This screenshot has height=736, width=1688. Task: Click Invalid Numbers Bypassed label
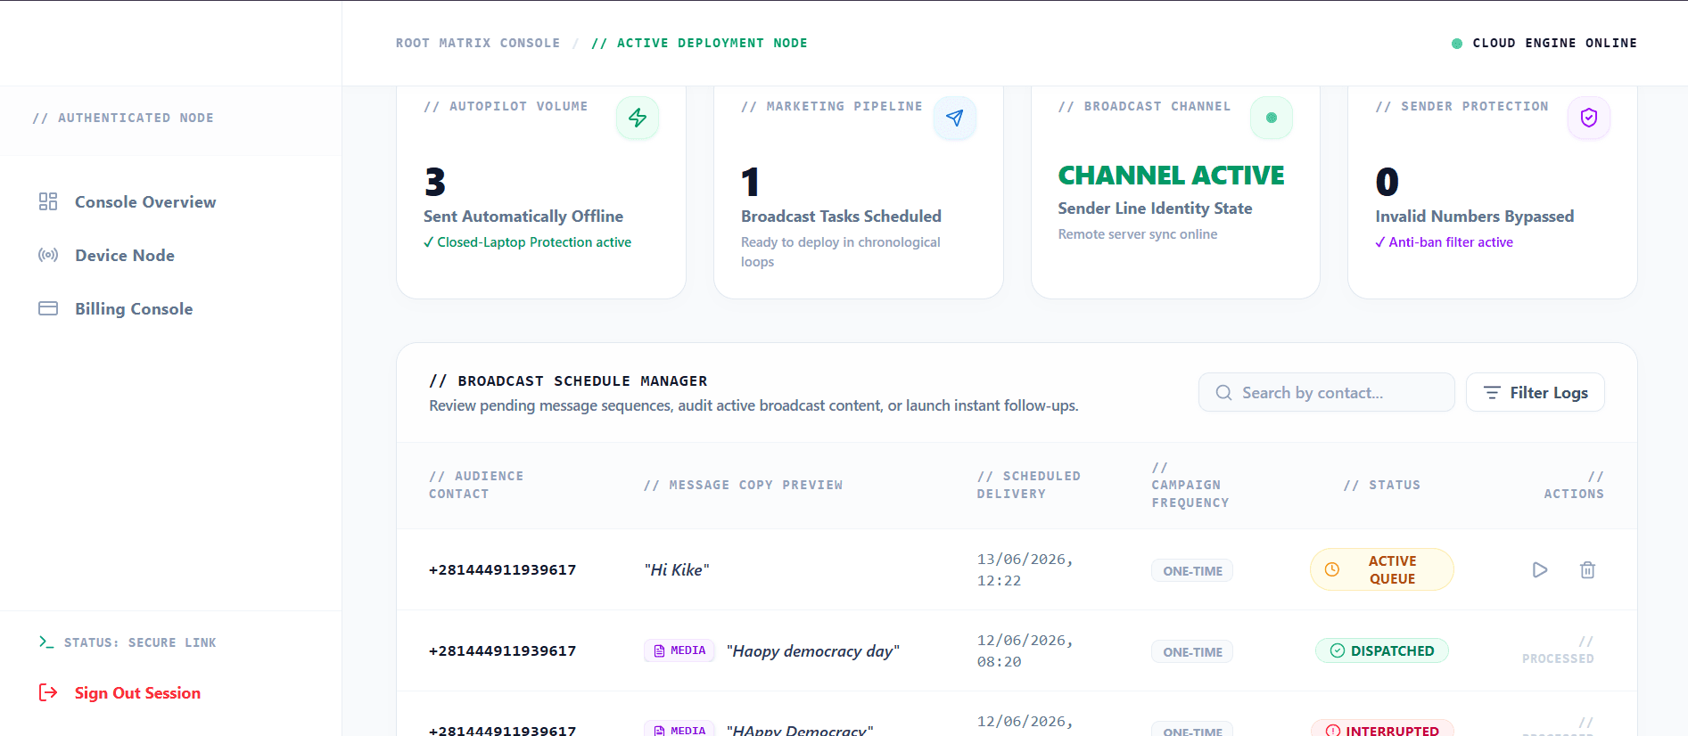click(1475, 217)
